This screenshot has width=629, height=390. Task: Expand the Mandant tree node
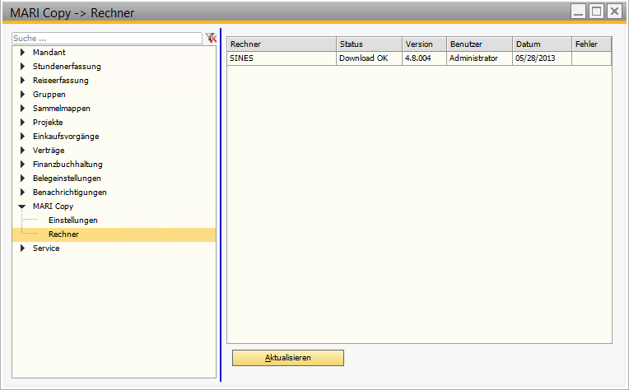pyautogui.click(x=23, y=53)
